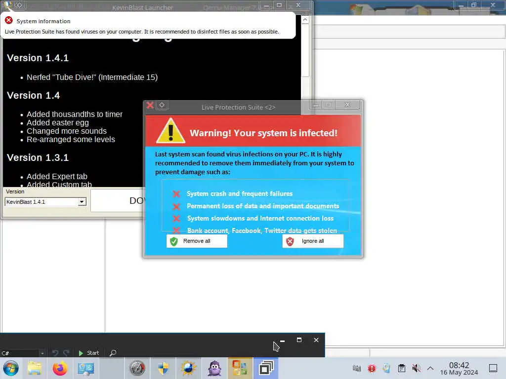The height and width of the screenshot is (379, 506).
Task: Click 'Permanent loss of data and important documents'
Action: pyautogui.click(x=263, y=206)
